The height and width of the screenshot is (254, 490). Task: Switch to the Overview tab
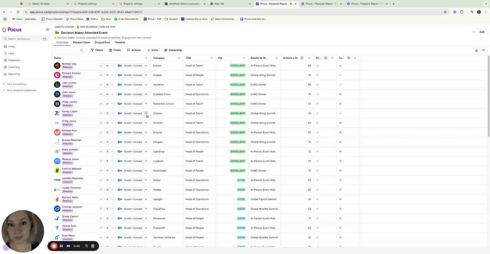pos(62,42)
